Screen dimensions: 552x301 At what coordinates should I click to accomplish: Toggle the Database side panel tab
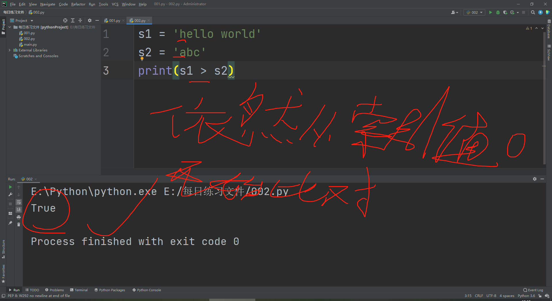(549, 29)
